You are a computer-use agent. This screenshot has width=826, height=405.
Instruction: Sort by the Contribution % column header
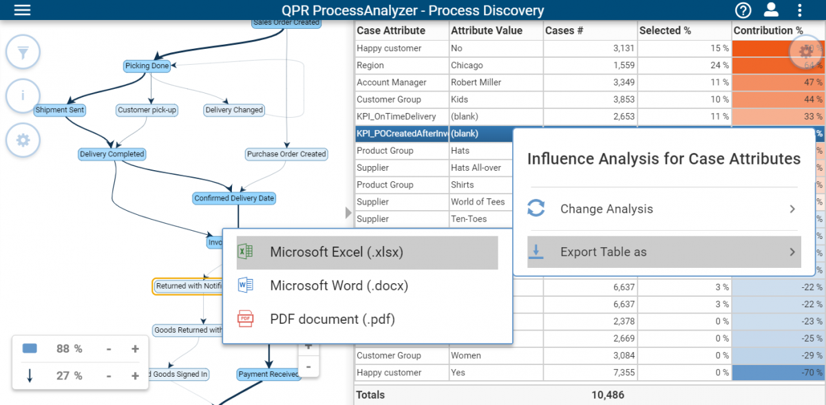(778, 30)
